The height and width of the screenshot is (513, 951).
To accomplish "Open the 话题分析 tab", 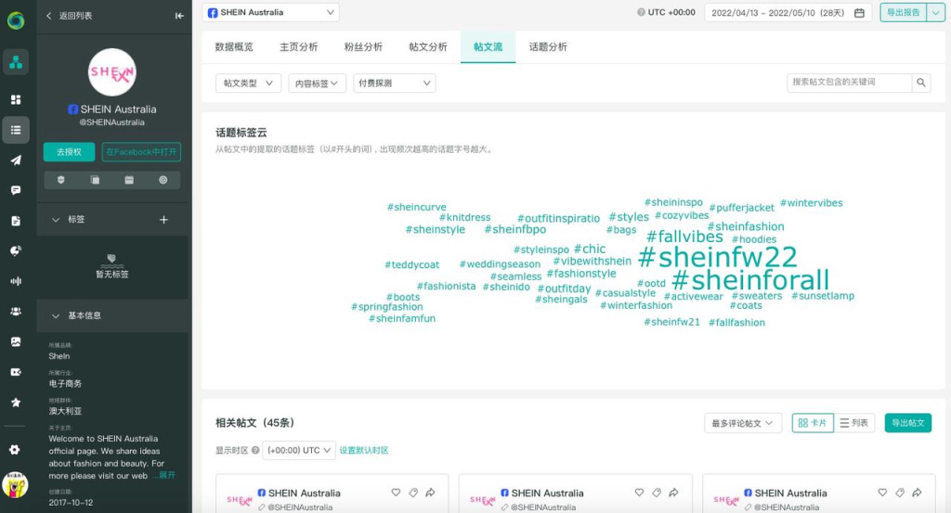I will click(x=548, y=46).
